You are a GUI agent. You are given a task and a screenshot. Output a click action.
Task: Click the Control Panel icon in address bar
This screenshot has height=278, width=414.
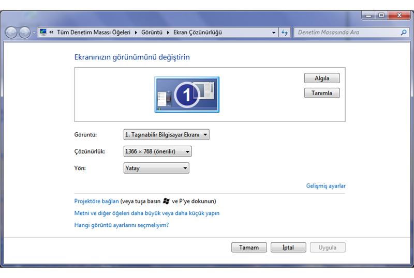pyautogui.click(x=43, y=33)
